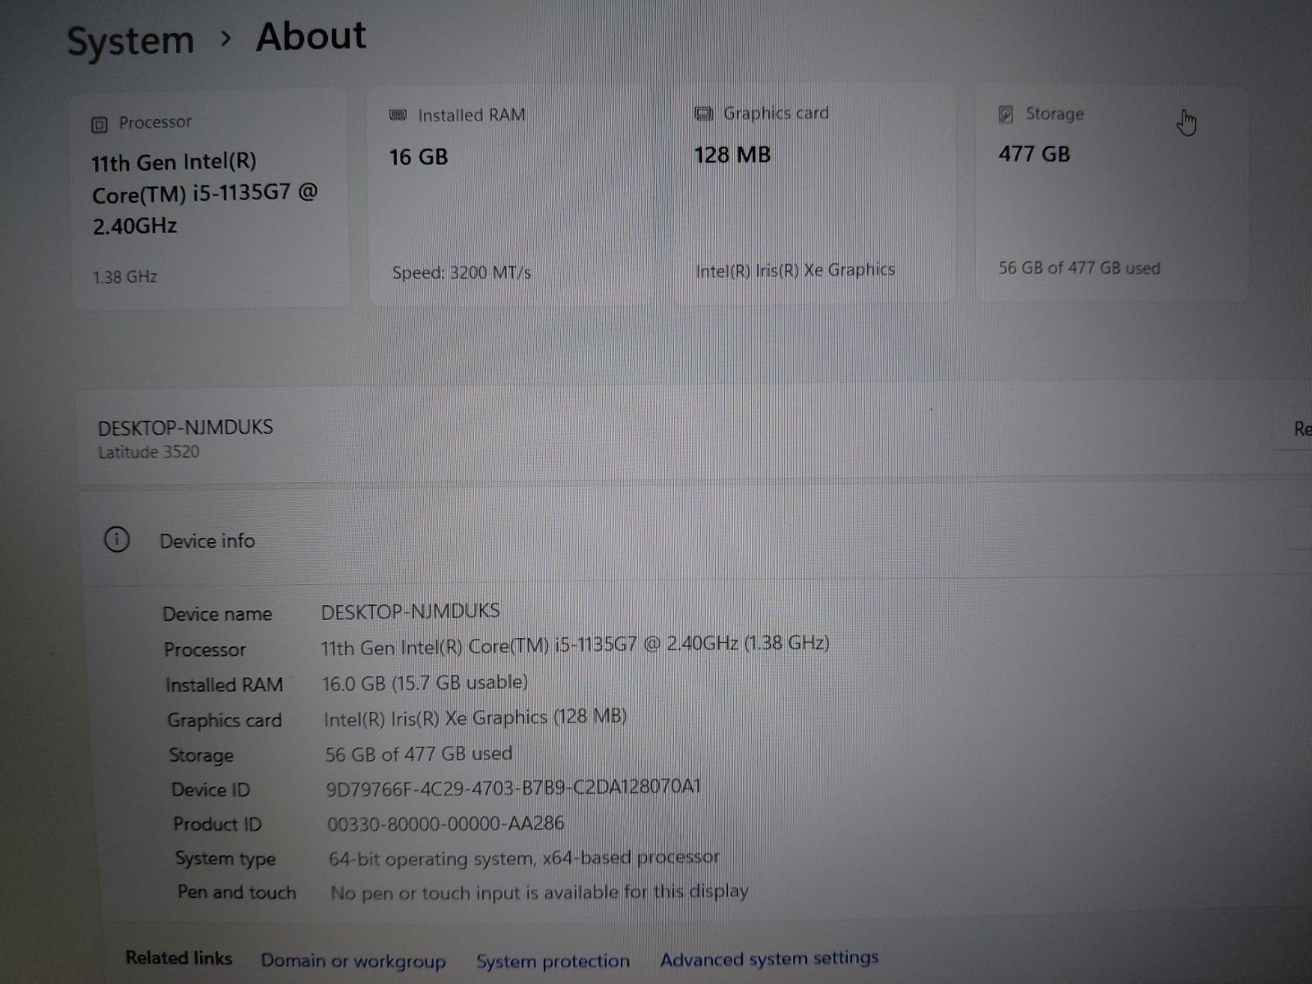Select the 11th Gen Intel Processor card
The image size is (1312, 984).
point(210,199)
